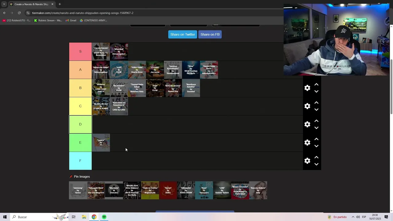Image resolution: width=393 pixels, height=221 pixels.
Task: Pick "Silhouette" by KANA-BOON tile
Action: pos(186,190)
